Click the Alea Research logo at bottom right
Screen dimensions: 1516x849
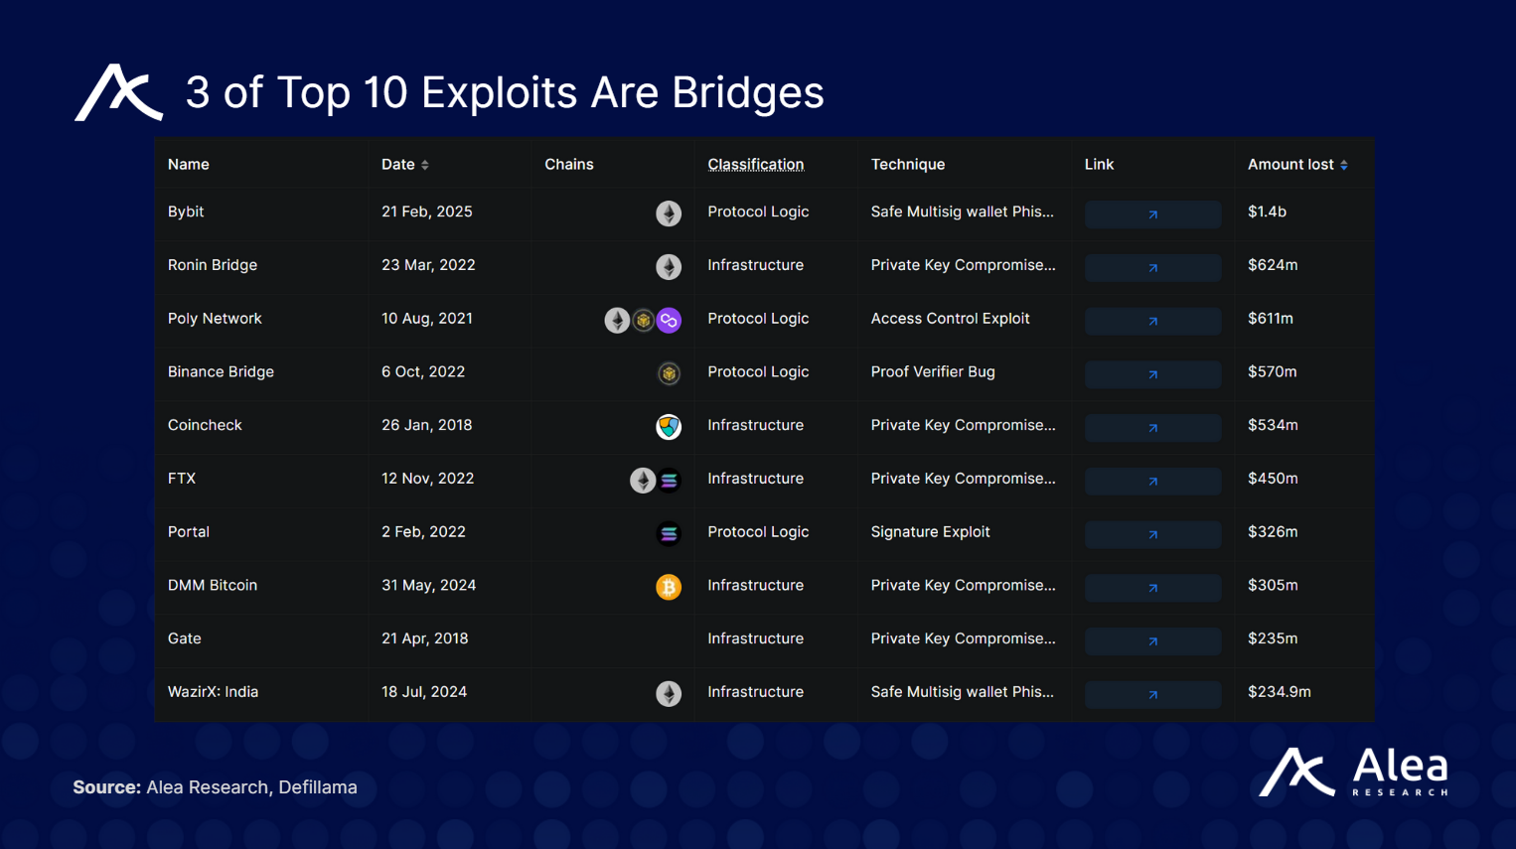click(x=1353, y=772)
